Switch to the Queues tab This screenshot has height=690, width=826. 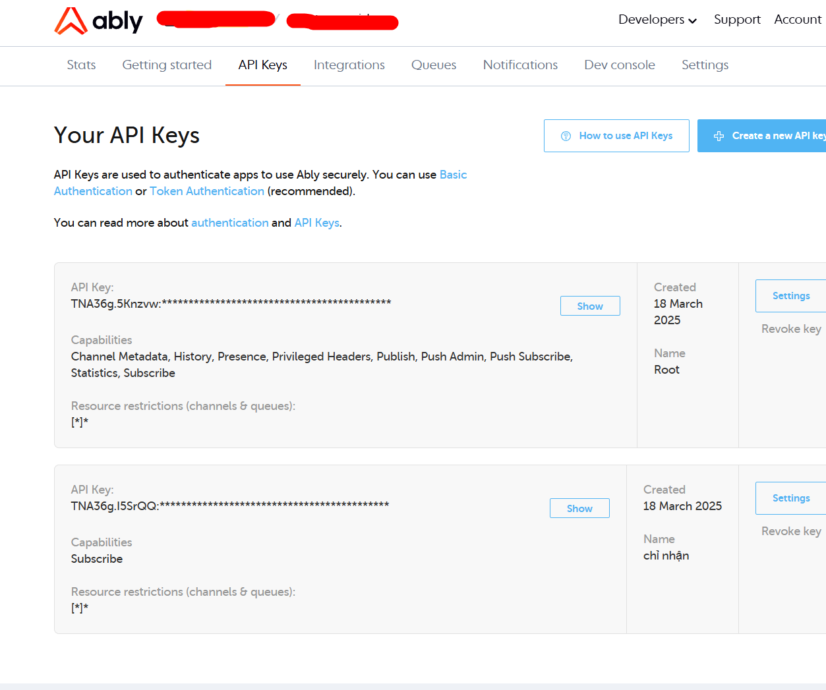(434, 65)
